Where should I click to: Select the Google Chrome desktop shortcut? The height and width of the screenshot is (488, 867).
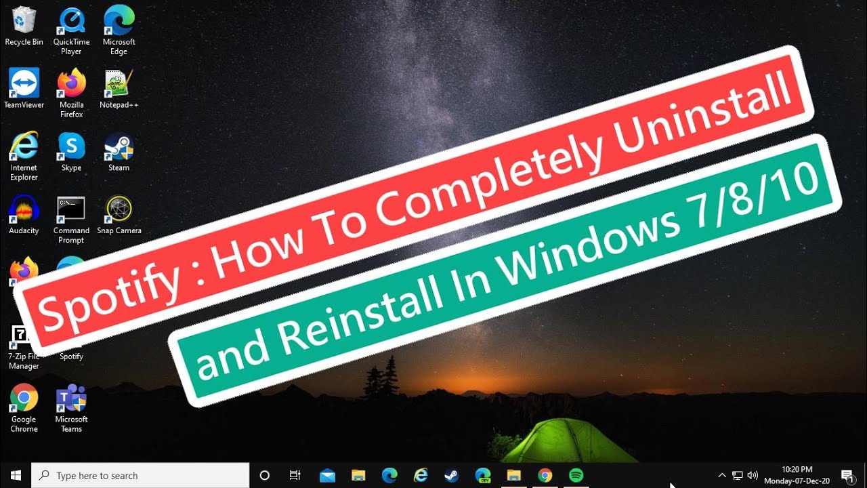click(x=24, y=409)
